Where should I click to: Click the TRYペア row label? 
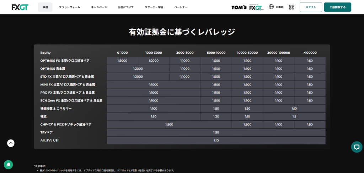click(x=47, y=132)
